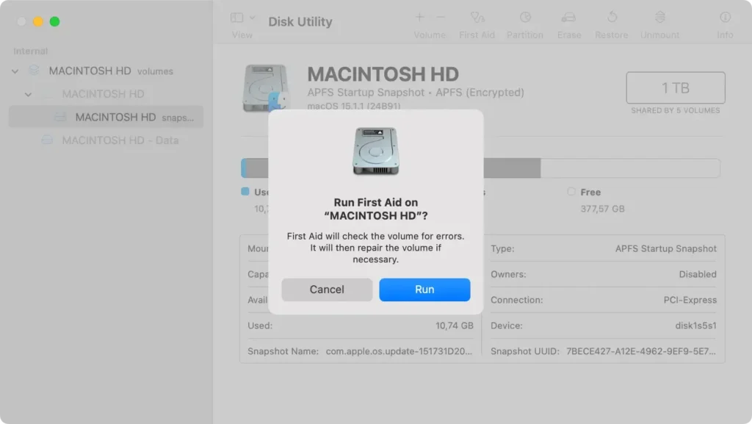
Task: Click the remove Volume minus icon
Action: point(441,17)
